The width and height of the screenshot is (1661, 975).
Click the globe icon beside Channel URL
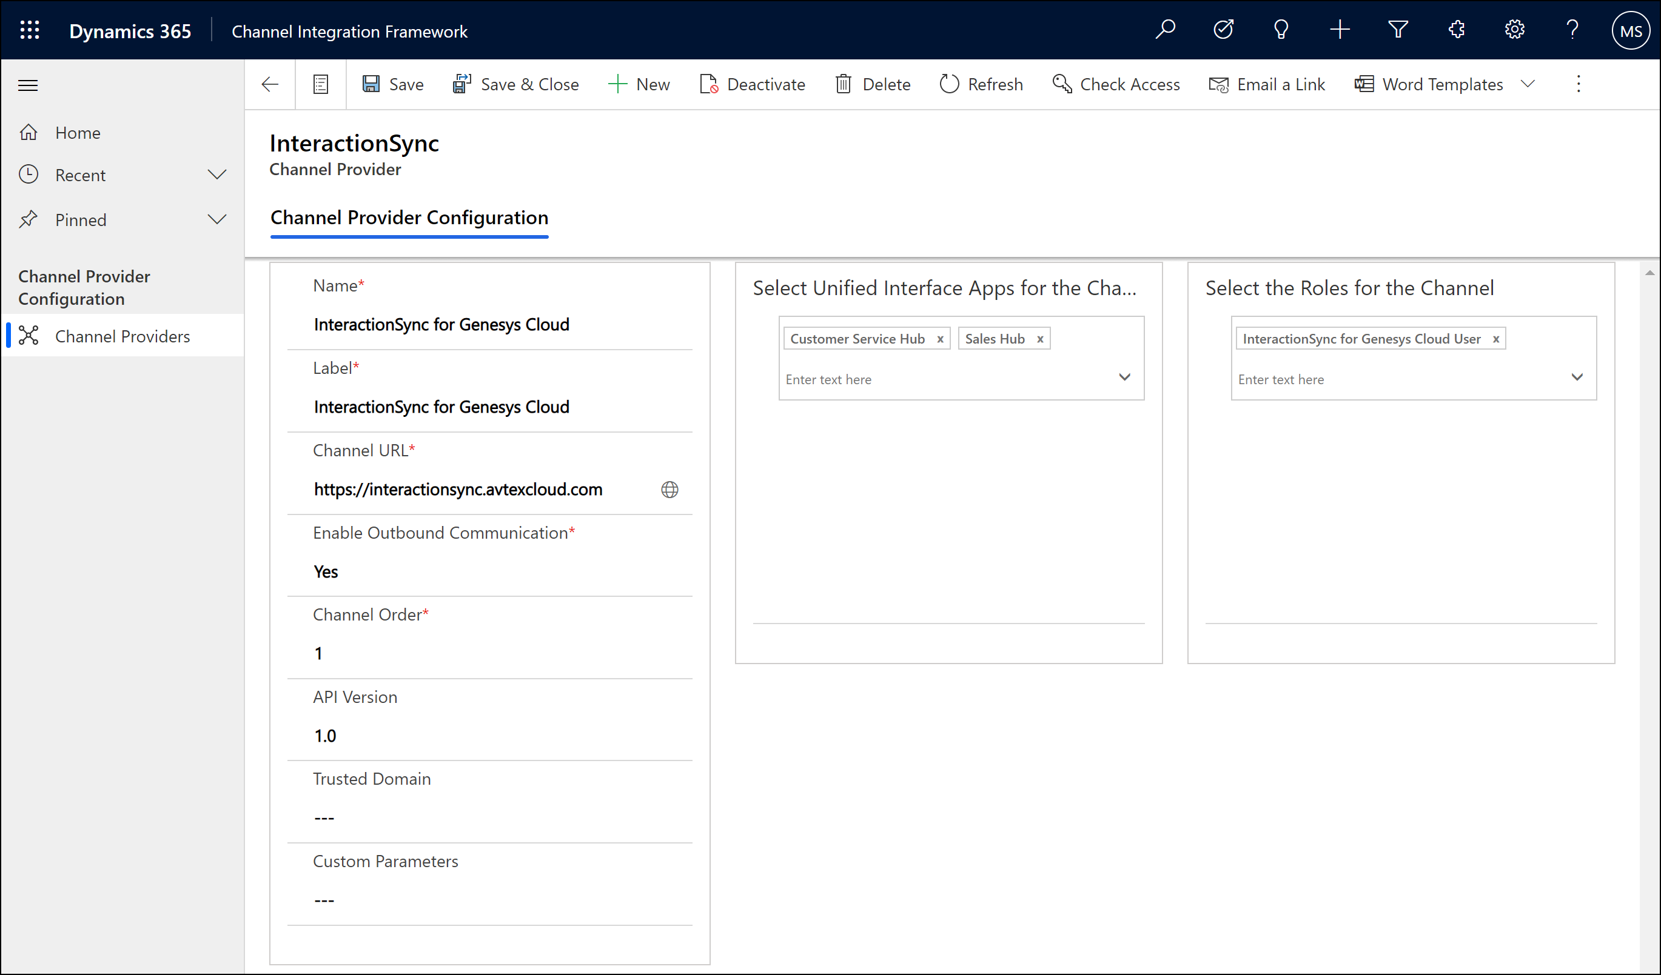(669, 490)
